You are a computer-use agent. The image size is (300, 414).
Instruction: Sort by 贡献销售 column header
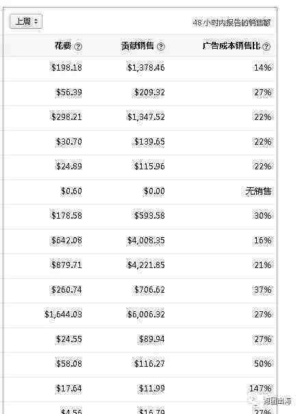(137, 46)
